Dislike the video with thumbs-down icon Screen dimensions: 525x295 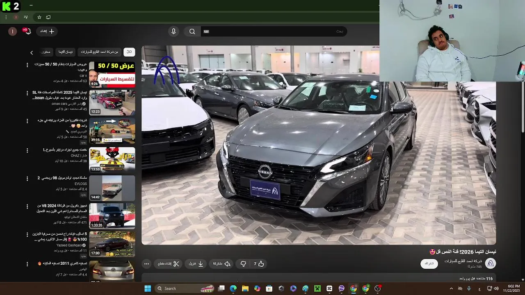tap(243, 264)
